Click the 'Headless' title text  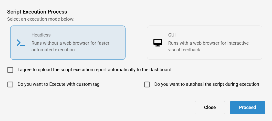[x=41, y=35]
